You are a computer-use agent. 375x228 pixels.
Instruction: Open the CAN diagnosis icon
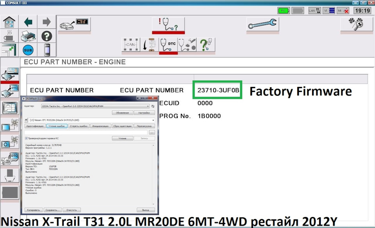point(130,44)
